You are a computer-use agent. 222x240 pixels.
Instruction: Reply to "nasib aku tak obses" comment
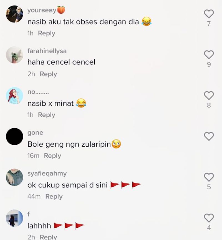[x=46, y=33]
